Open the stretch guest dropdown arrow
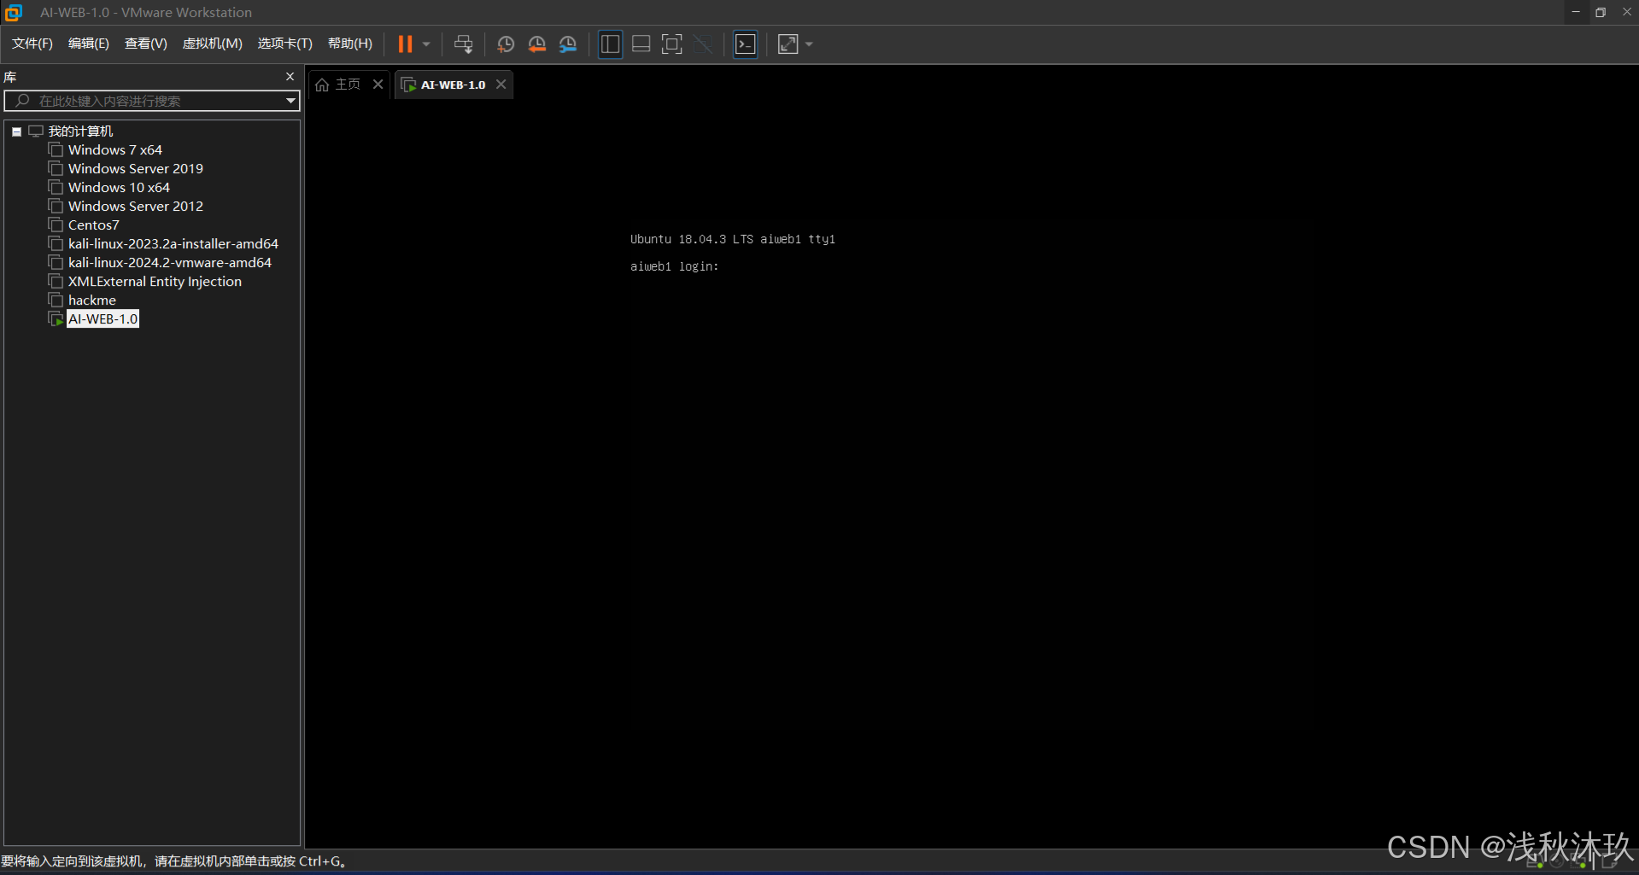 point(809,44)
